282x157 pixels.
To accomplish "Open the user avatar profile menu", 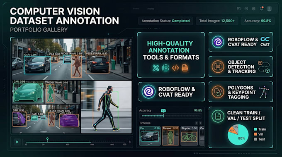I will coord(269,9).
